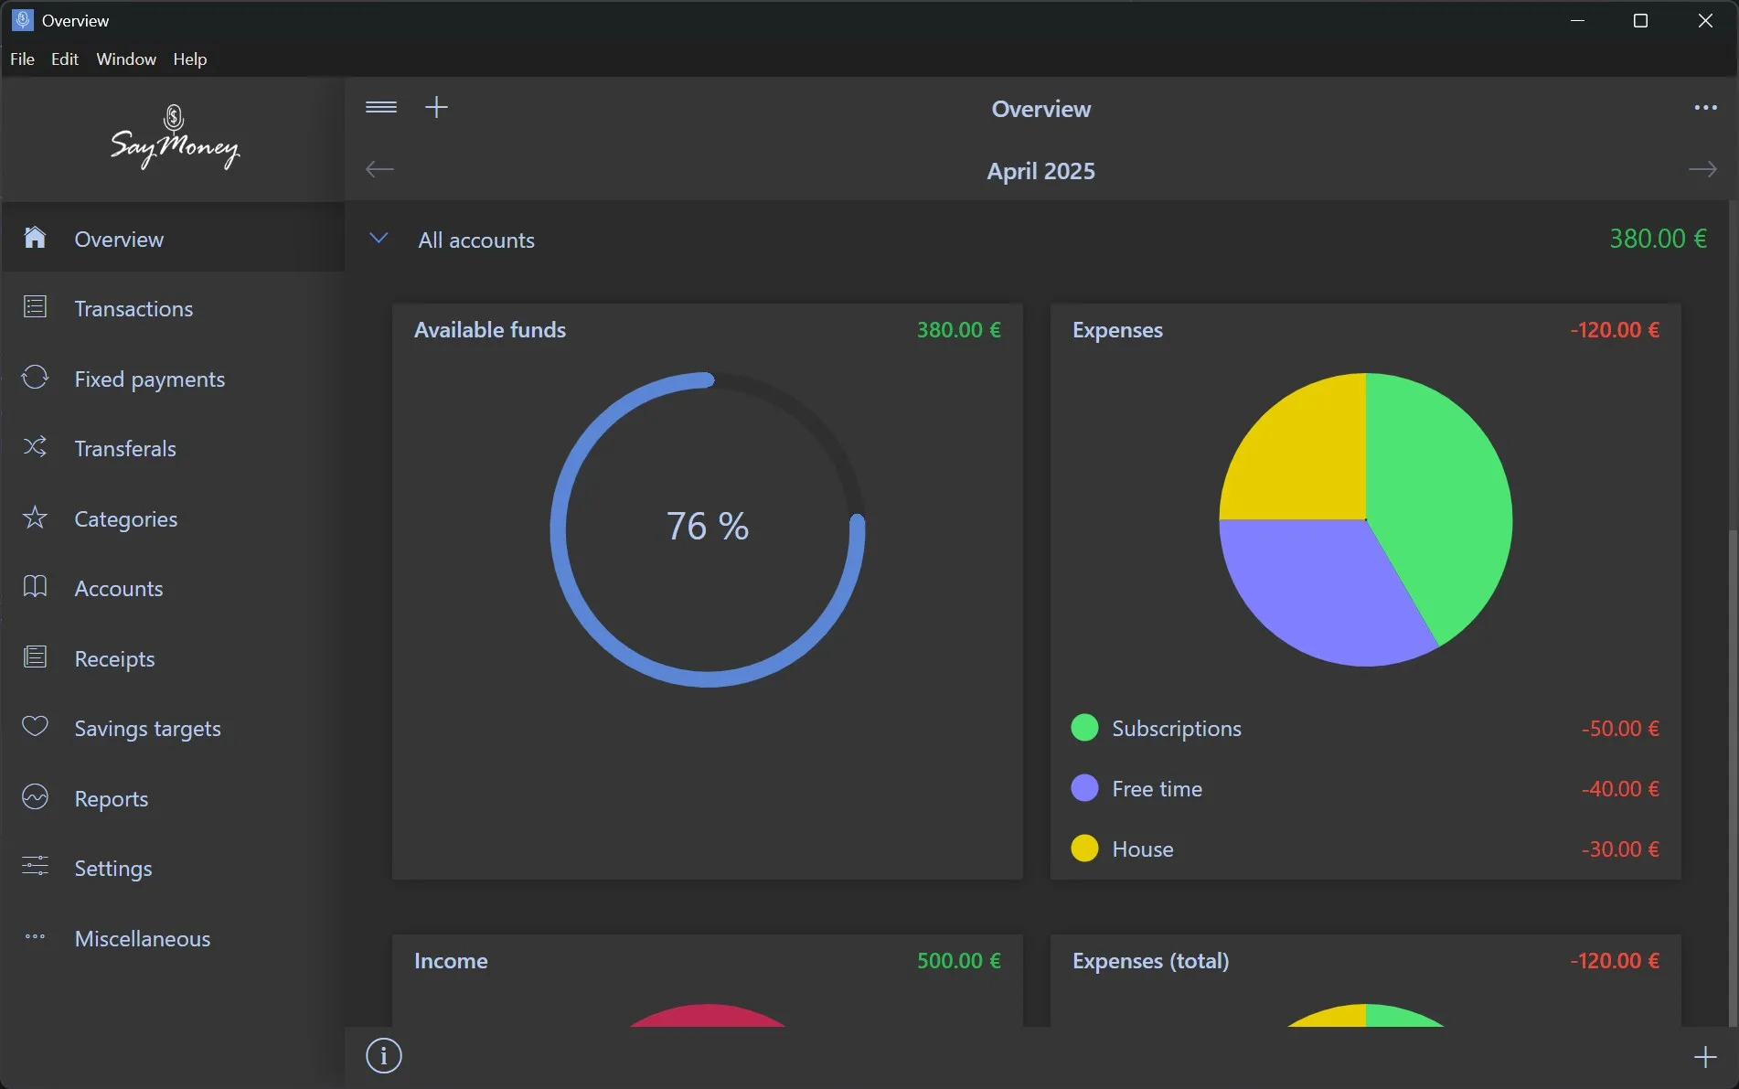1739x1089 pixels.
Task: Go to next month with right arrow
Action: [x=1702, y=170]
